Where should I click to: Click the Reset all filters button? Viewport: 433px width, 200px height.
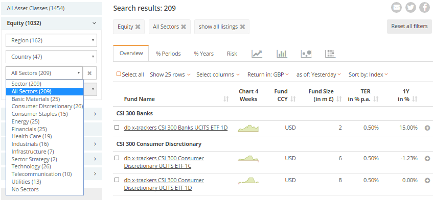(409, 27)
